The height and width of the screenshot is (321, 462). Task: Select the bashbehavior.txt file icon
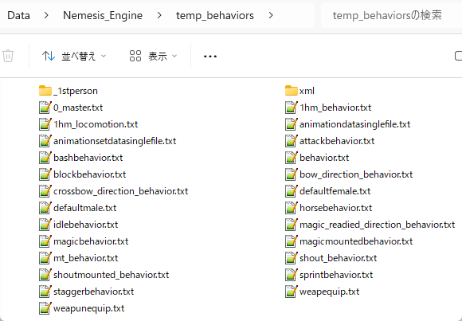pos(45,158)
